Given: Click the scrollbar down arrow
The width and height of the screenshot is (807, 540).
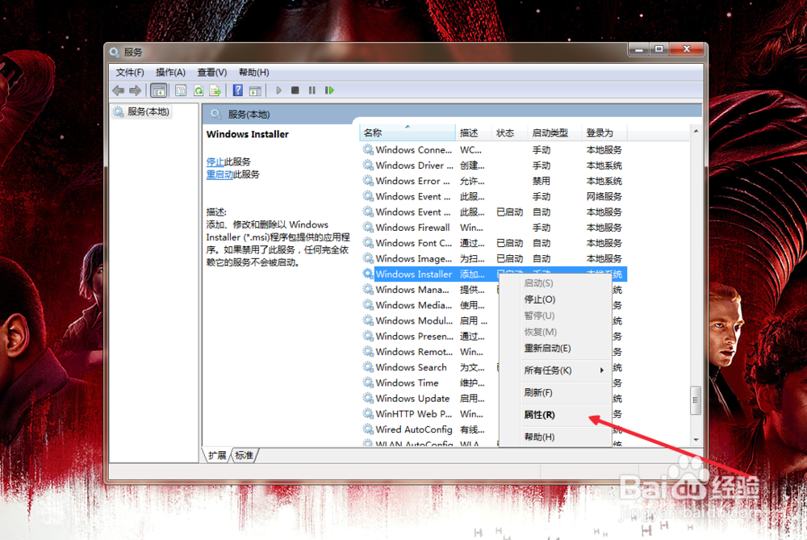Looking at the screenshot, I should coord(696,440).
